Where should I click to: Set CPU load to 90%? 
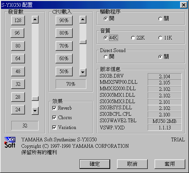coord(64,20)
